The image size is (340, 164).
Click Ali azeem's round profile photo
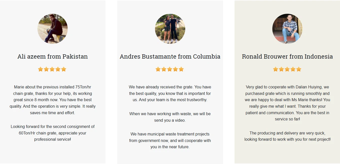click(x=53, y=29)
